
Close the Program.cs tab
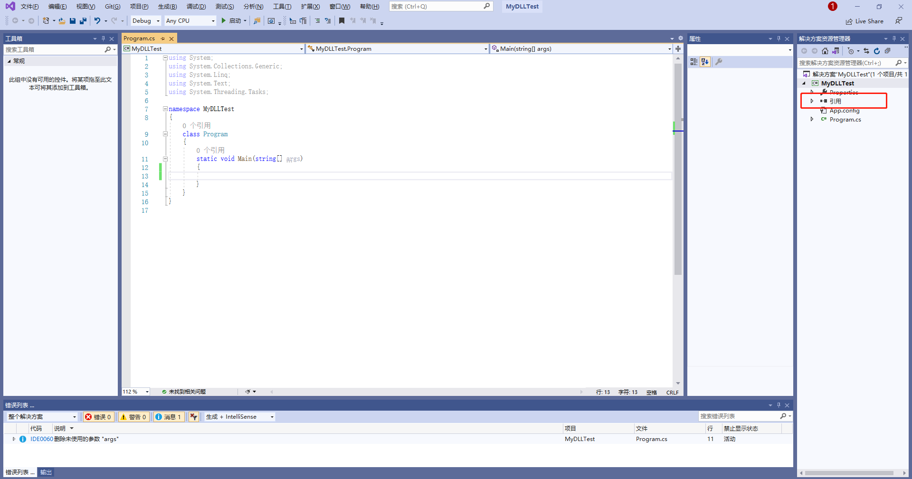pyautogui.click(x=171, y=38)
